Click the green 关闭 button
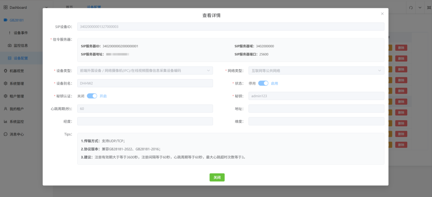 pyautogui.click(x=217, y=177)
